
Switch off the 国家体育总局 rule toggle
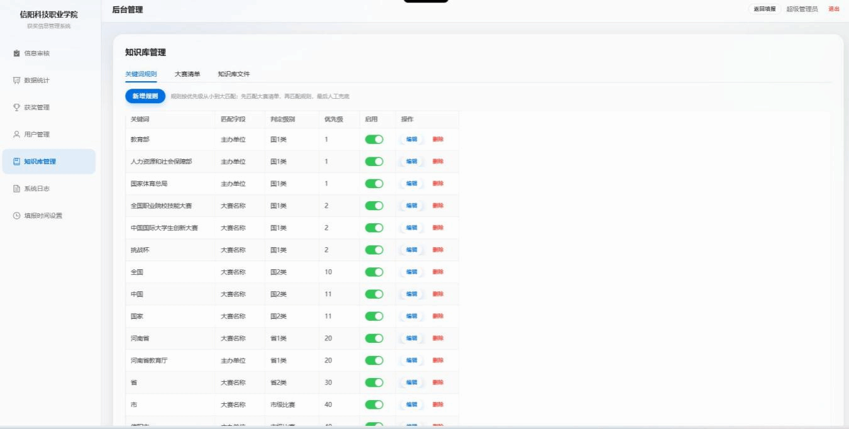click(374, 184)
